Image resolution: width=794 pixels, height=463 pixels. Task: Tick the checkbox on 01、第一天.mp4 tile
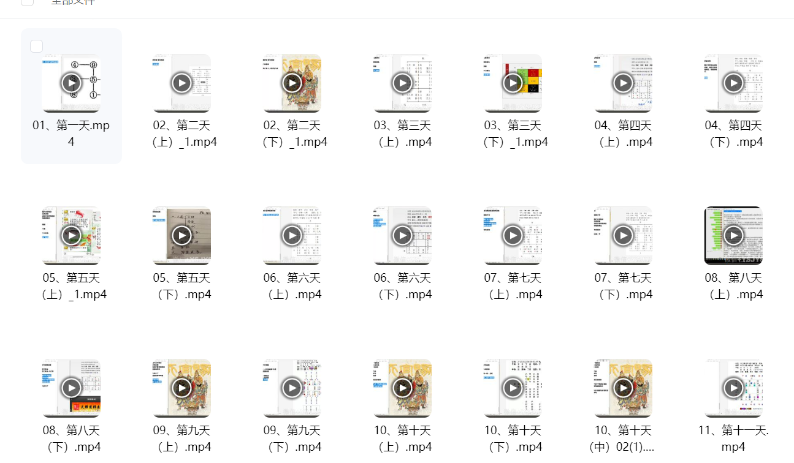tap(37, 46)
